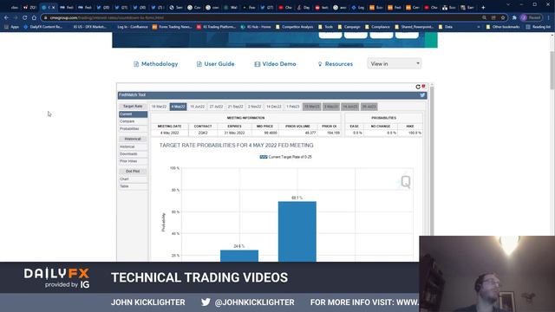
Task: Expand the bookmarks overflow chevron
Action: [x=479, y=27]
